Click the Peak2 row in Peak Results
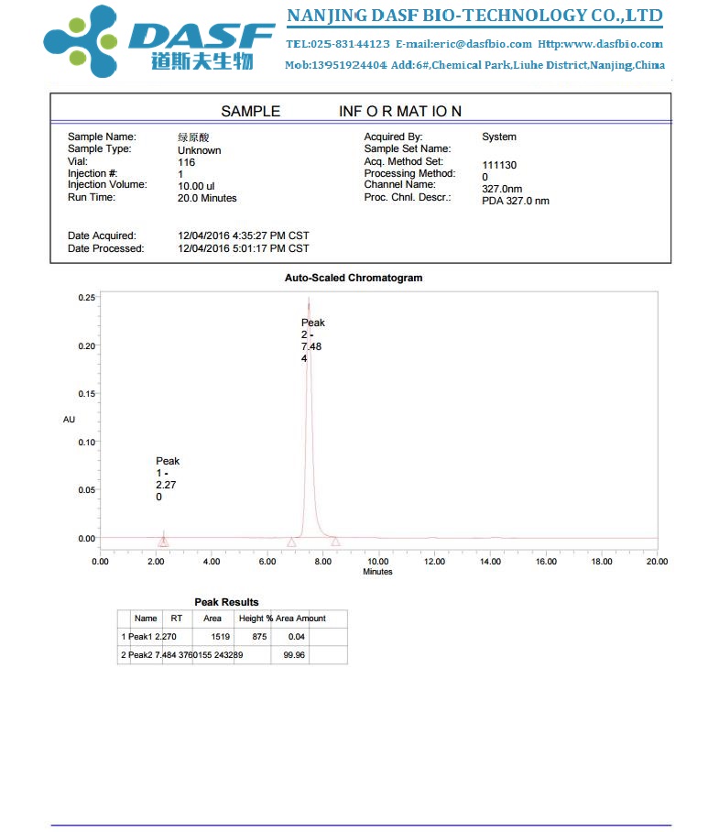The width and height of the screenshot is (719, 832). tap(234, 656)
